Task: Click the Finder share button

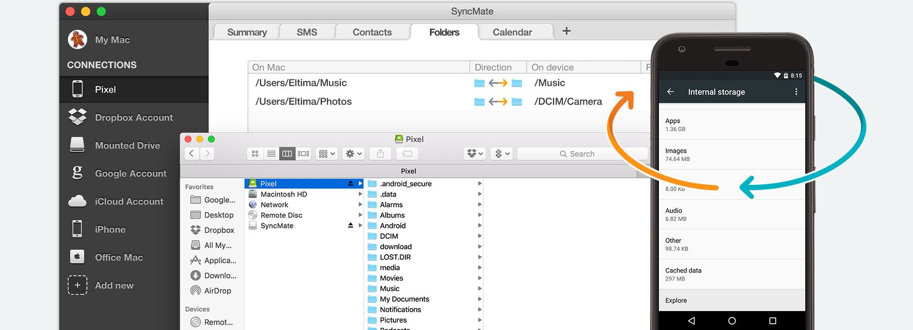Action: click(x=380, y=154)
